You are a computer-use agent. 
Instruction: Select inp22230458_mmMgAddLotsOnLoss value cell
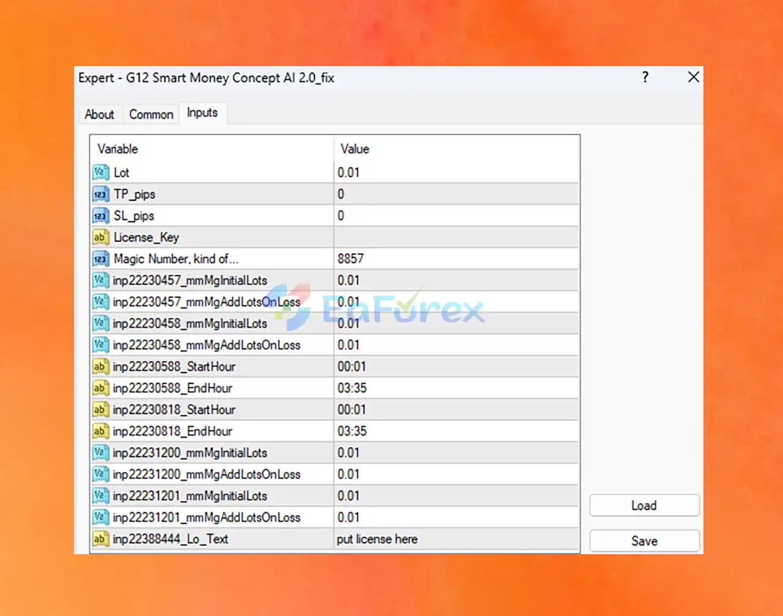[456, 345]
